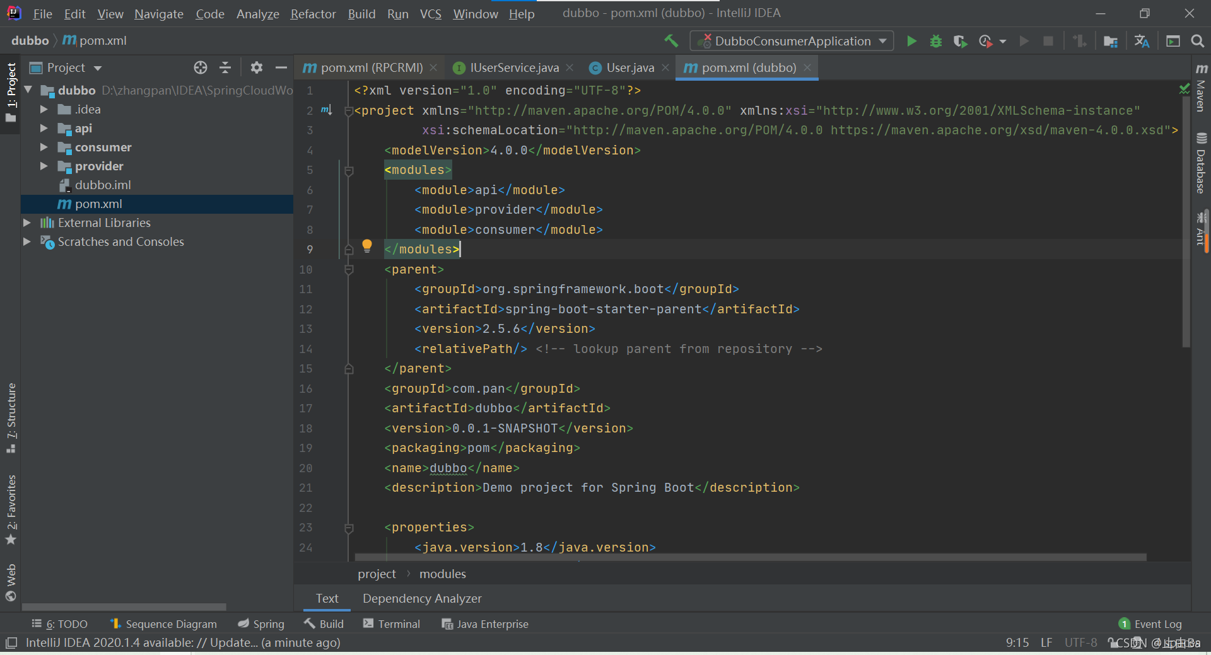Click the Search Everywhere magnifier icon

coord(1197,41)
